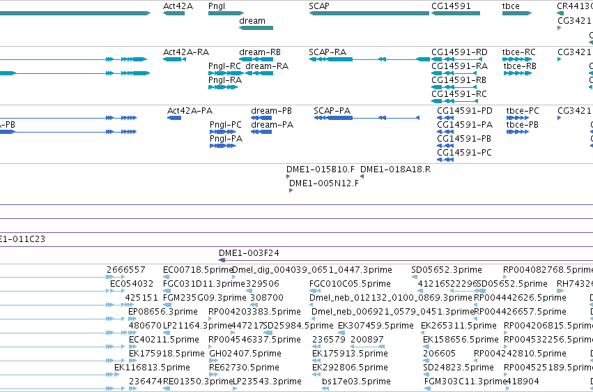Select the 200897 feature
593x392 pixels.
click(368, 347)
